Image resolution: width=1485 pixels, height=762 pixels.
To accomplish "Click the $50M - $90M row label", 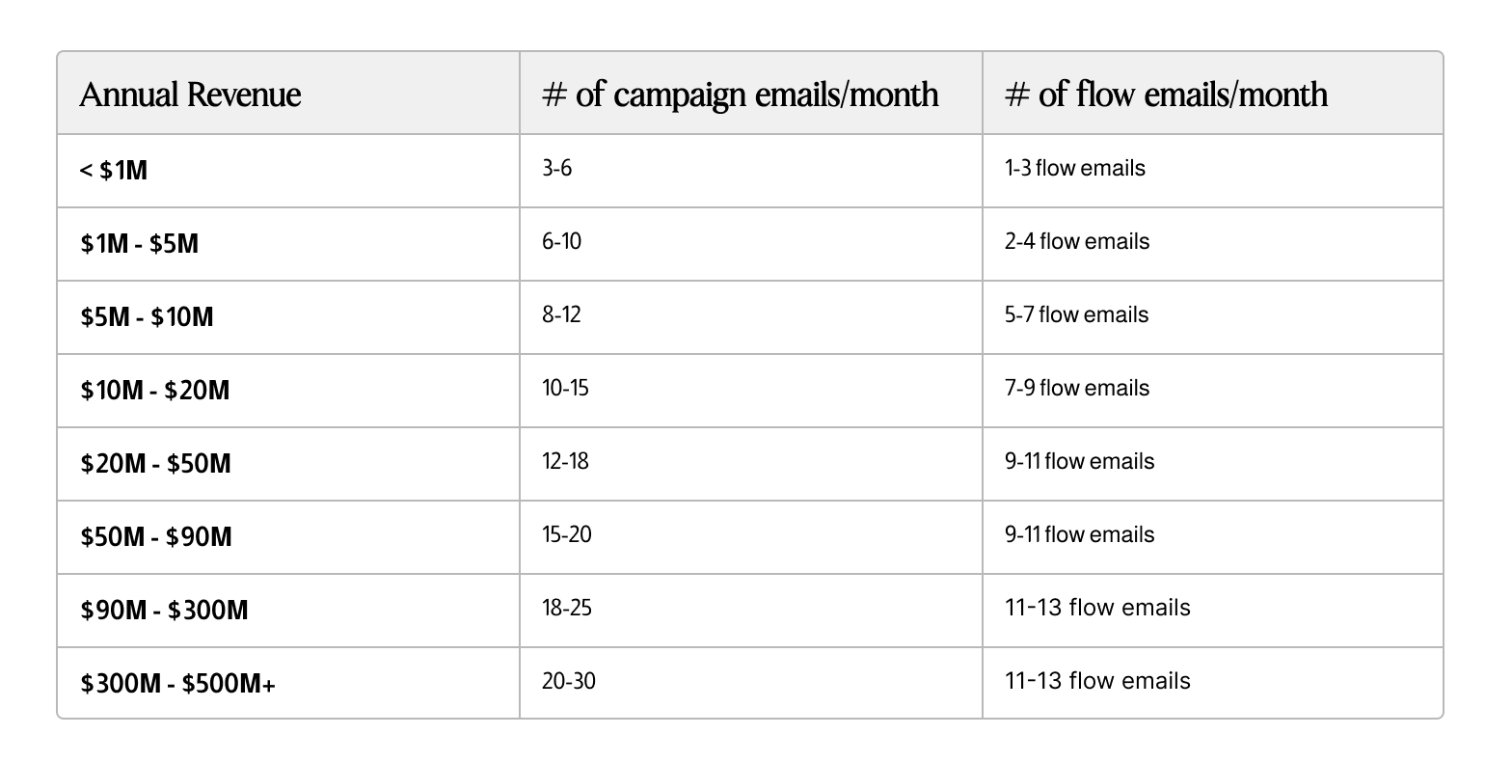I will tap(156, 537).
